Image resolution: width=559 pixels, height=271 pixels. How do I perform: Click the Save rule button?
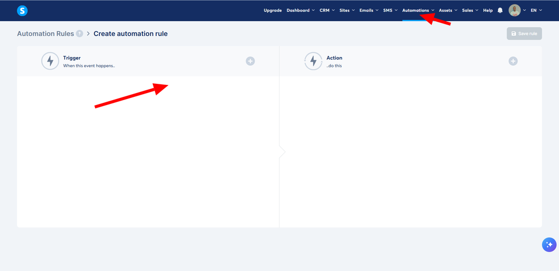point(524,33)
